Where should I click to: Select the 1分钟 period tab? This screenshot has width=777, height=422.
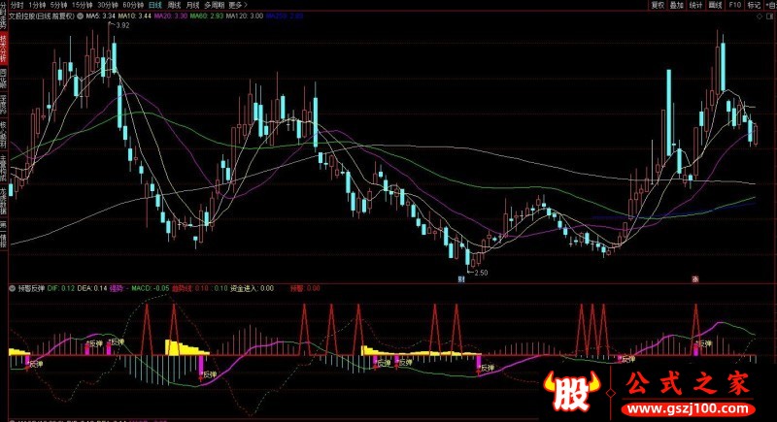(37, 5)
